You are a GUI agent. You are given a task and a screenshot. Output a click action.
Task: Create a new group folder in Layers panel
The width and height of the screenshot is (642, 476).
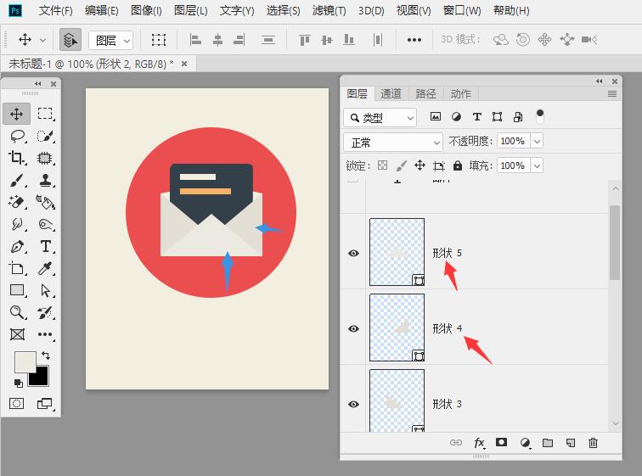click(548, 442)
